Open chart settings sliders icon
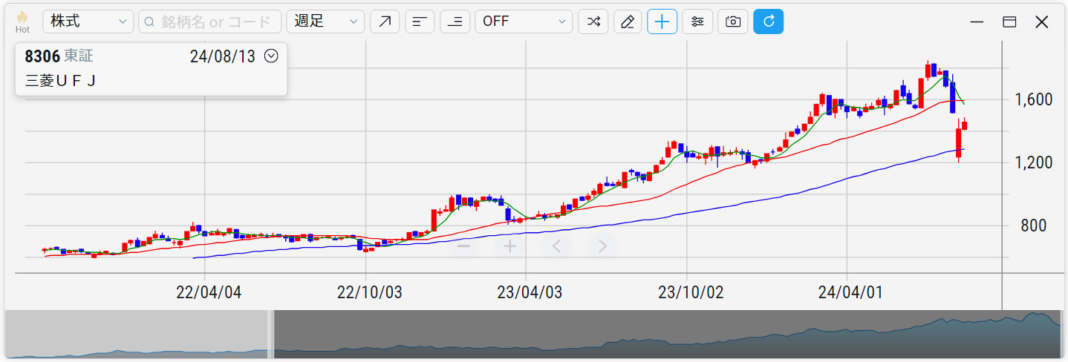 click(697, 22)
